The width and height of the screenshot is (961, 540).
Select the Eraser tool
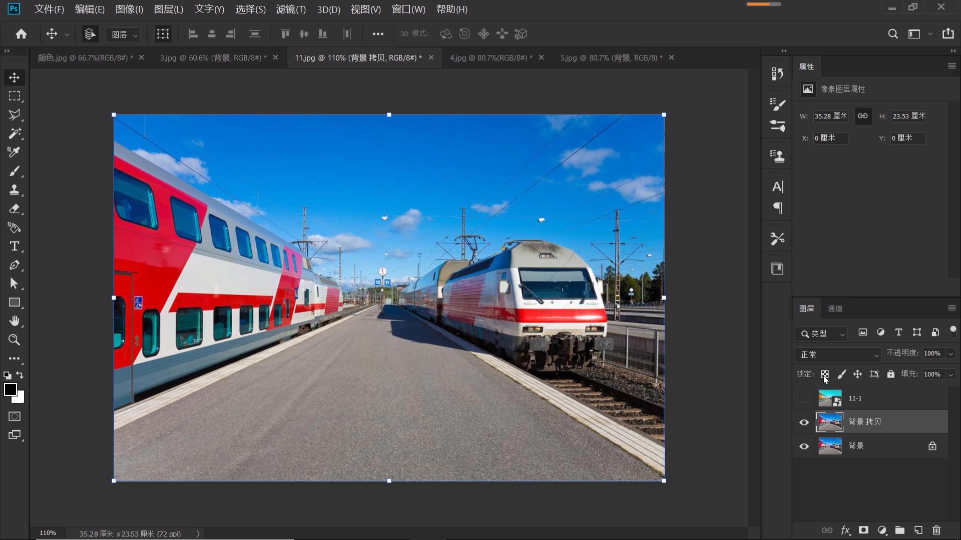[15, 209]
